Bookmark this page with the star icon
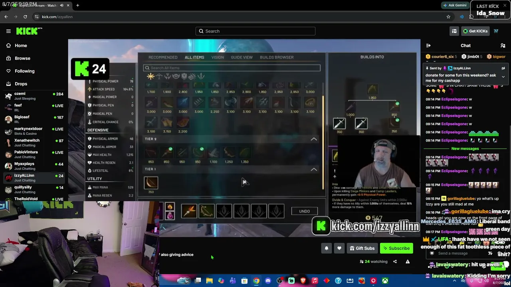The width and height of the screenshot is (511, 287). (x=448, y=17)
